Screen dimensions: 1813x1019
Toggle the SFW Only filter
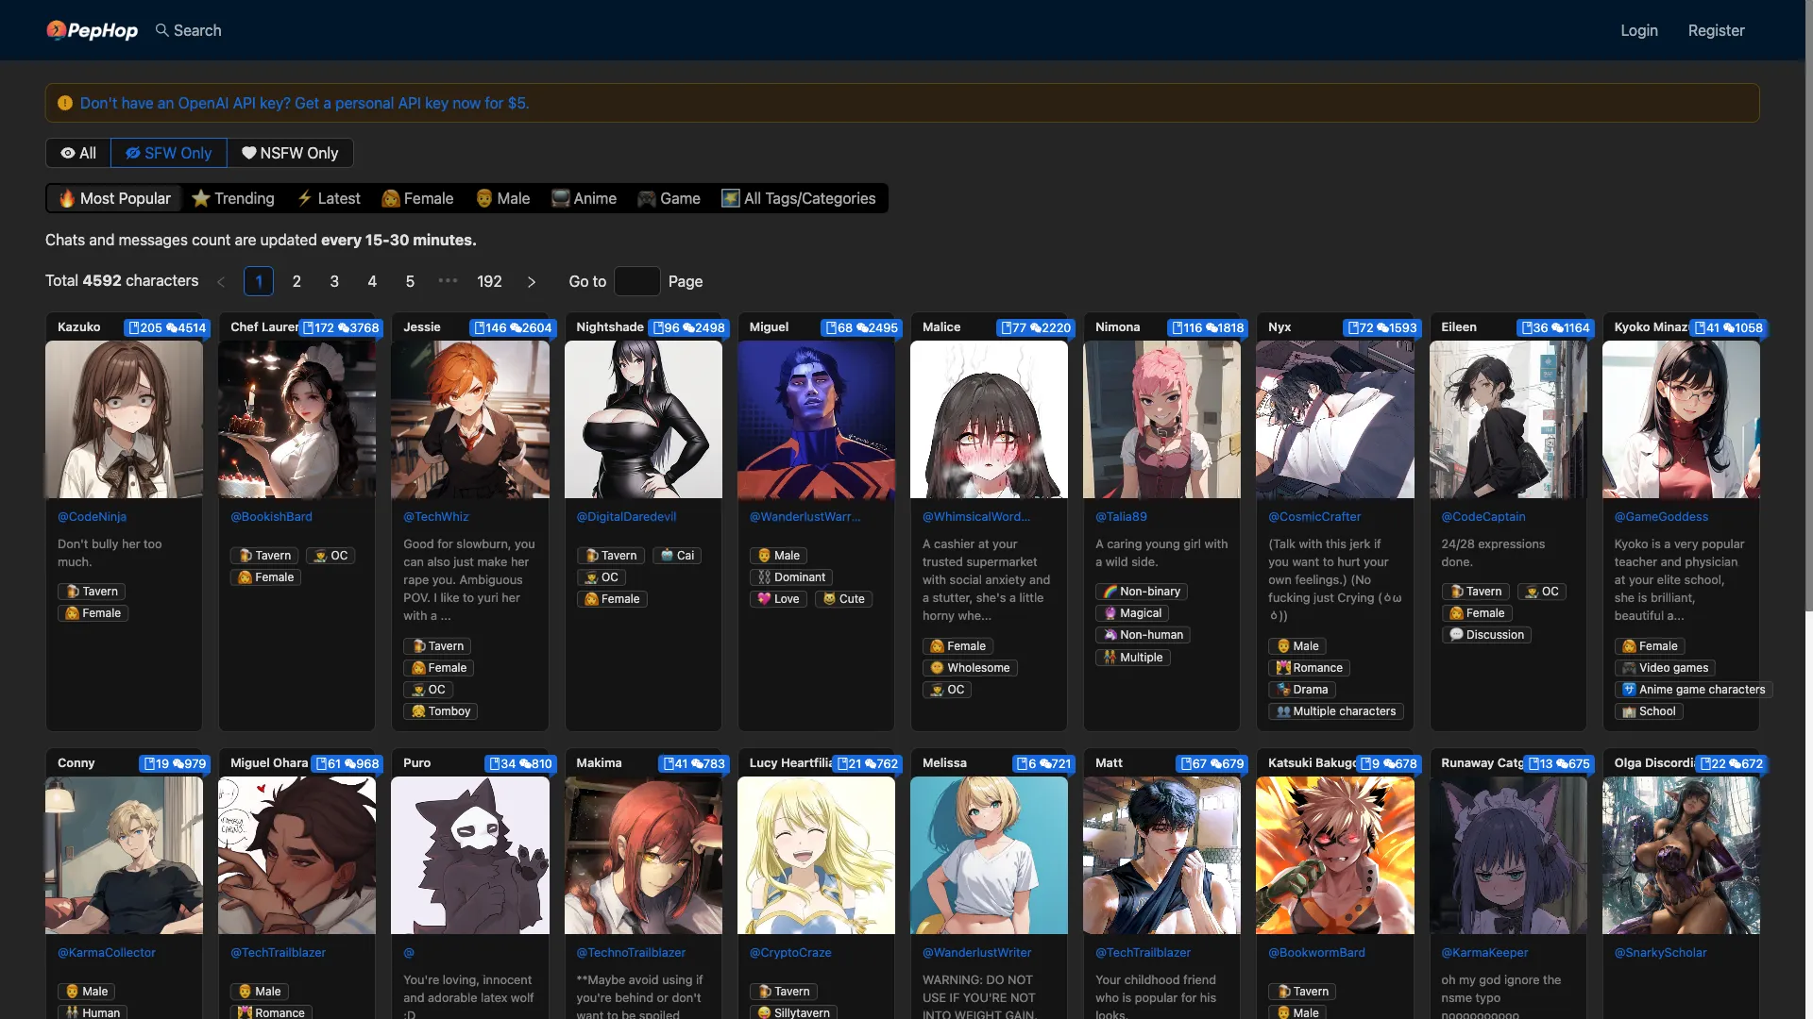pos(169,153)
